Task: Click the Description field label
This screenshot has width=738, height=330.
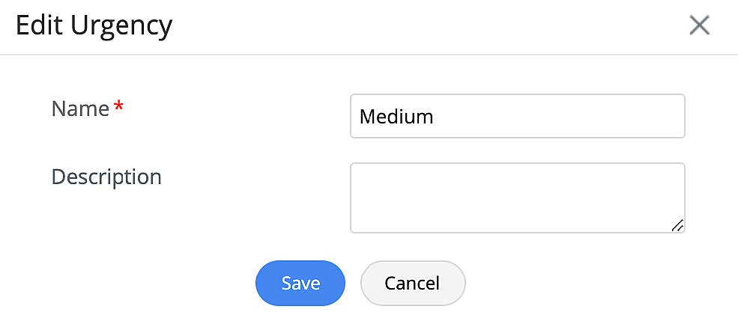Action: coord(106,177)
